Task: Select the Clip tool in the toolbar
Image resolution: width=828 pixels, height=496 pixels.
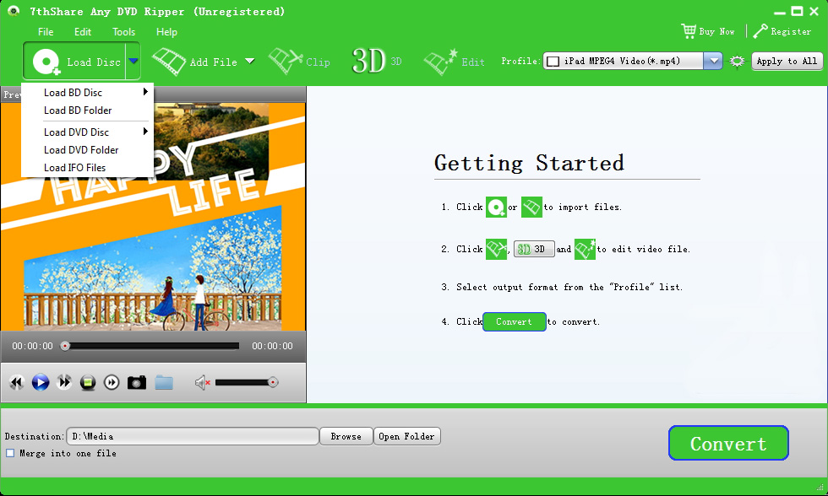Action: click(300, 61)
